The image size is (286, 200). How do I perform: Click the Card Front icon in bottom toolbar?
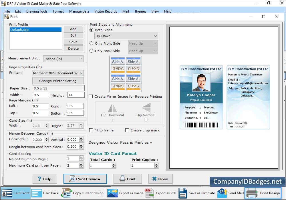click(x=7, y=193)
